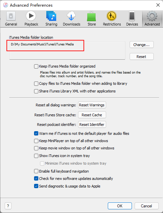Open the General preferences icon
Image resolution: width=163 pixels, height=213 pixels.
[x=11, y=16]
